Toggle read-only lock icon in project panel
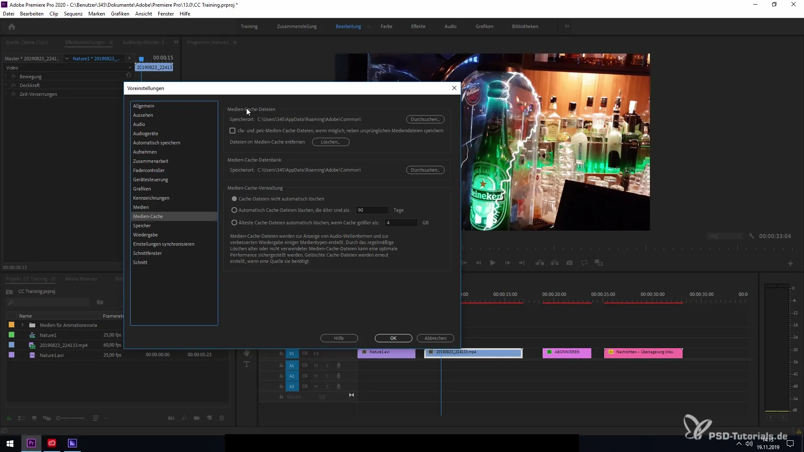 [x=9, y=418]
